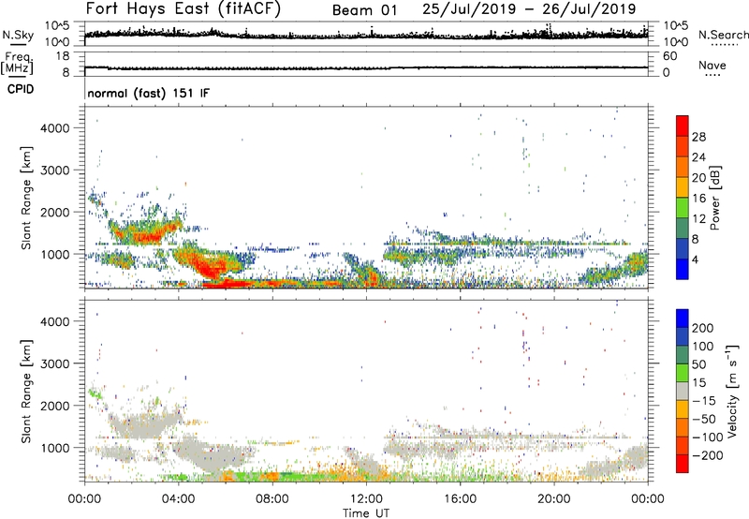749x519 pixels.
Task: Click the "12:00" time tick label
Action: coord(366,499)
